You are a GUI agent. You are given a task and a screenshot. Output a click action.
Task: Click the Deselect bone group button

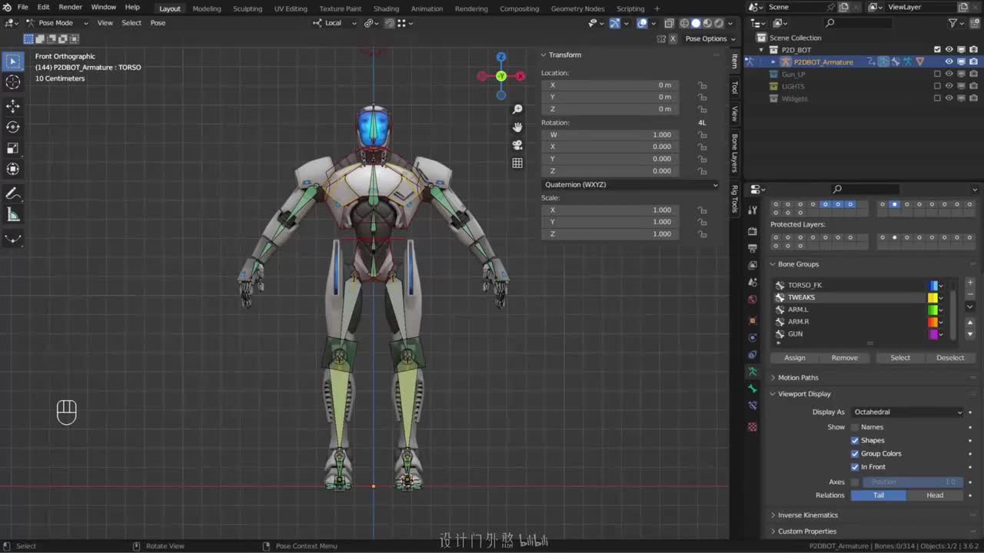tap(949, 358)
